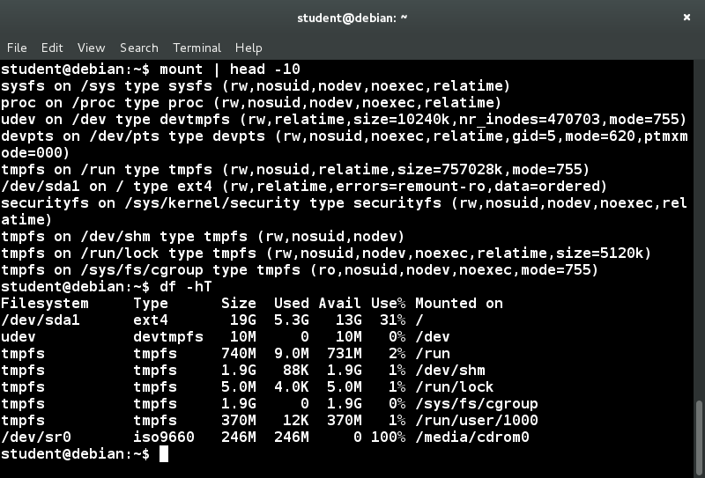This screenshot has width=705, height=478.
Task: Click the 'Type' column header
Action: [151, 303]
